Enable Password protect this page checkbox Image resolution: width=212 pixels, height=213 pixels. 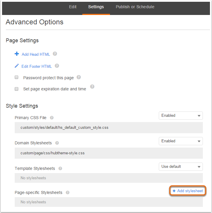[16, 77]
